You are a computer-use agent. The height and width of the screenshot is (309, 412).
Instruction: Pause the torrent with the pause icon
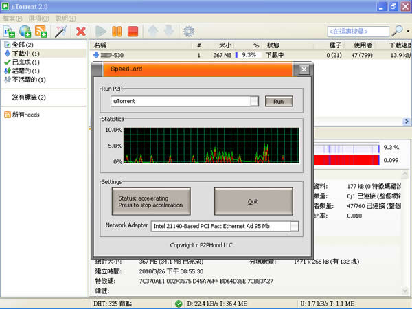117,31
